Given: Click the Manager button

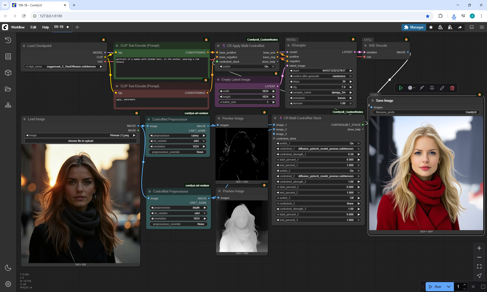Looking at the screenshot, I should point(414,27).
